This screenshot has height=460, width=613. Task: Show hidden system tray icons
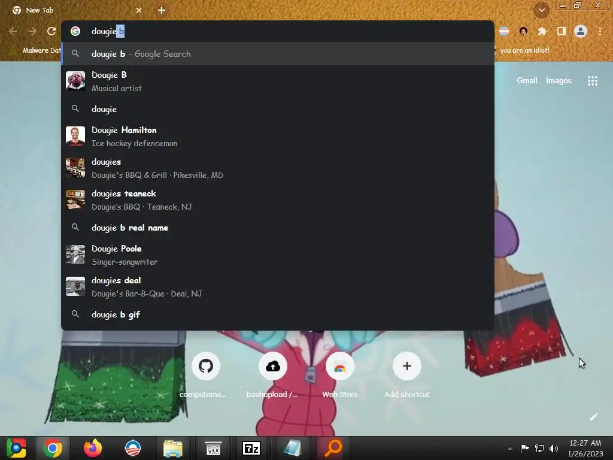tap(510, 449)
